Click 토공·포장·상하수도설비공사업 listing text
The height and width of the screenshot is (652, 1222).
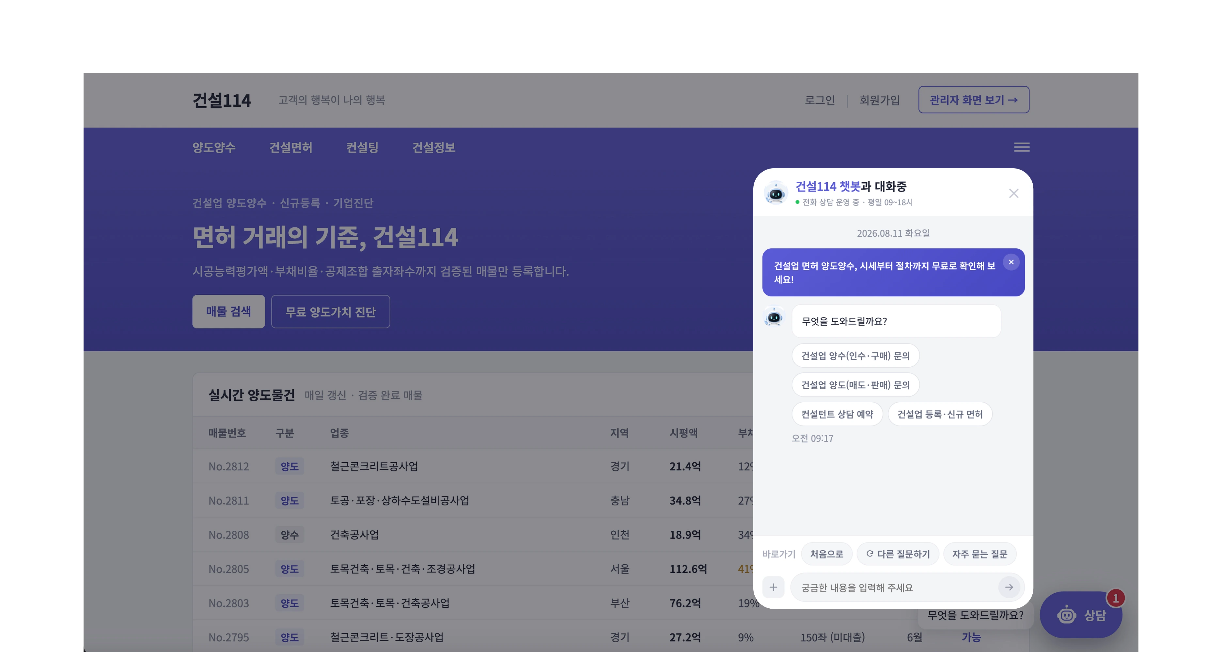pos(399,500)
